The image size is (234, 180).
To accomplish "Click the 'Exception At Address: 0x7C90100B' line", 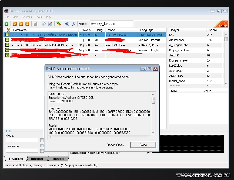I will click(71, 98).
